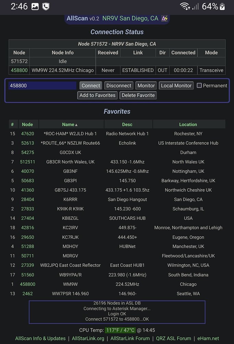
Task: Click the AllStarLink logo icon in header
Action: [x=164, y=19]
